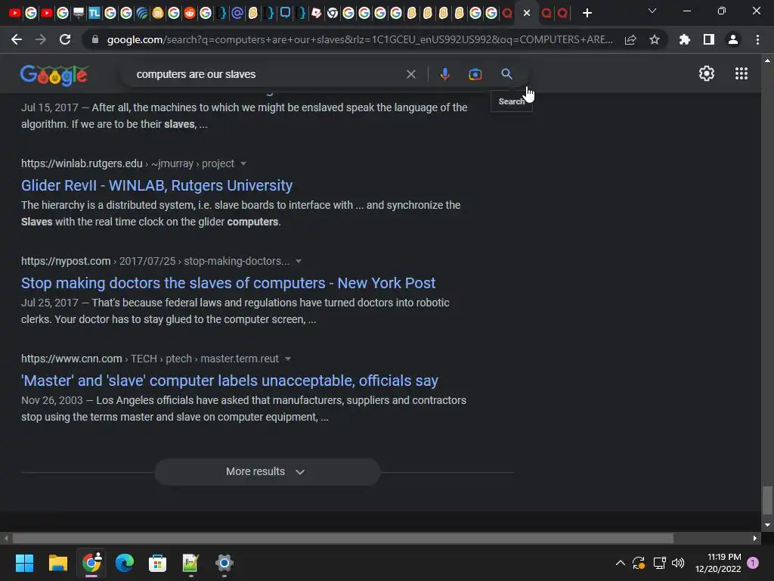Start a voice search with the microphone
The height and width of the screenshot is (581, 774).
[444, 74]
